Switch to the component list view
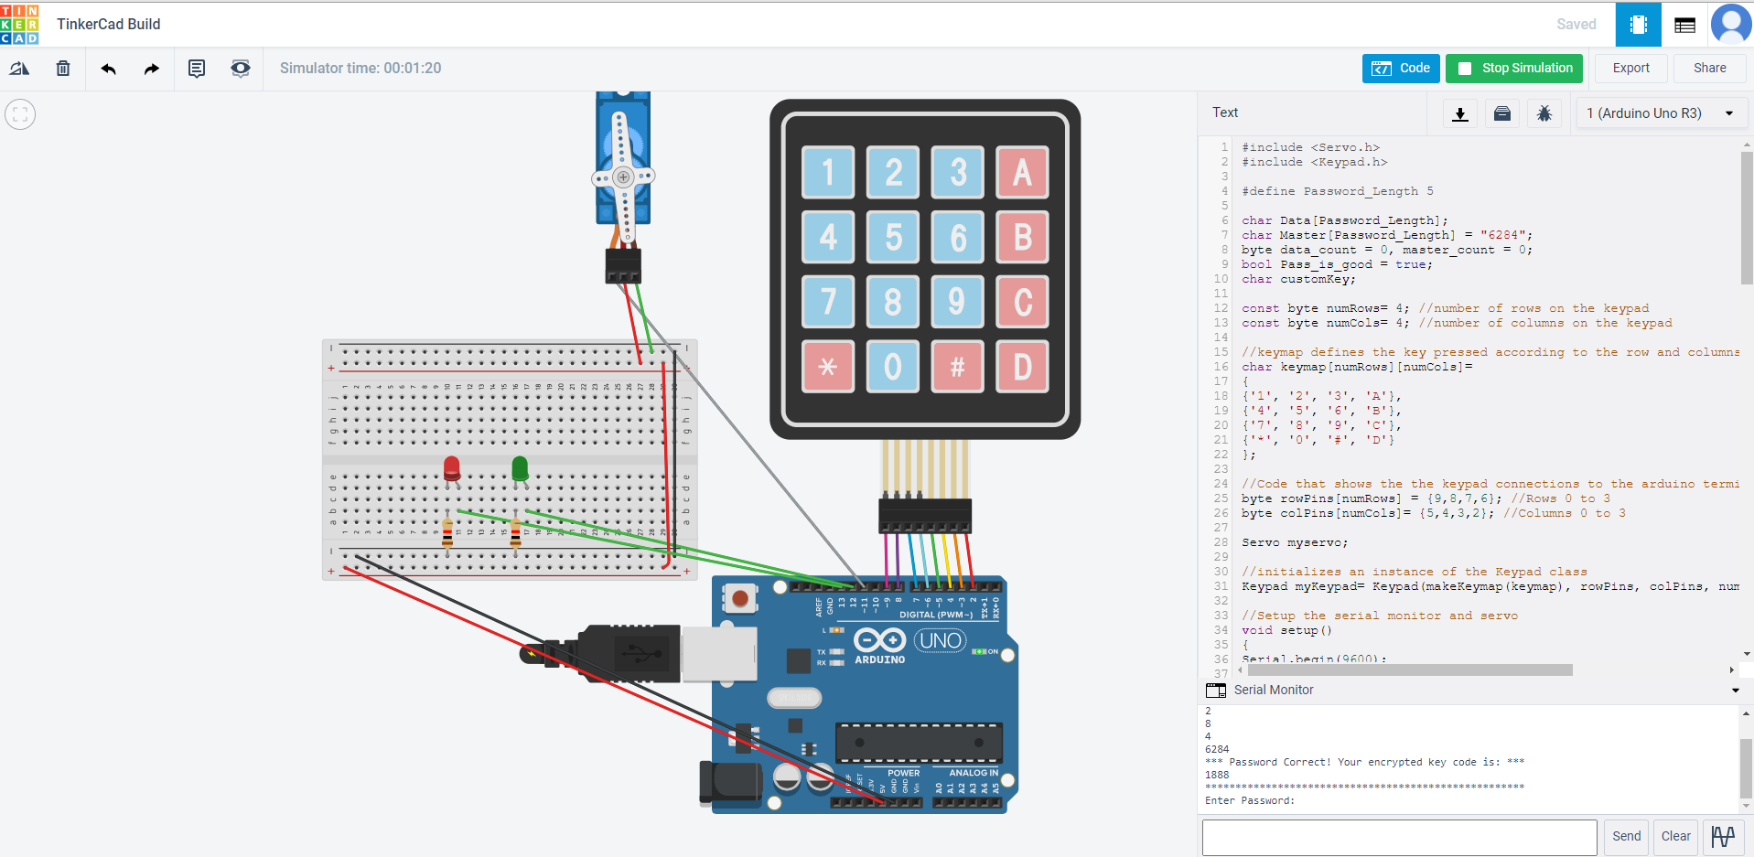 [x=1684, y=25]
